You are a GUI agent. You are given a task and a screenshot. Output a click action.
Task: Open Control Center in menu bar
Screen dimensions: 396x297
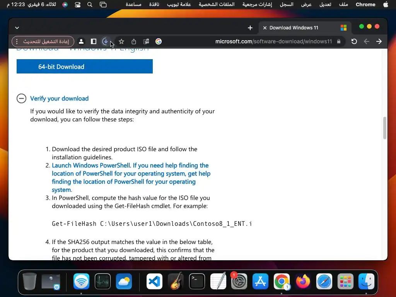click(77, 5)
